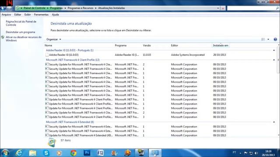The width and height of the screenshot is (280, 157).
Task: Click Microsoft .NET Framework 4 Client Profile group header
Action: click(73, 60)
